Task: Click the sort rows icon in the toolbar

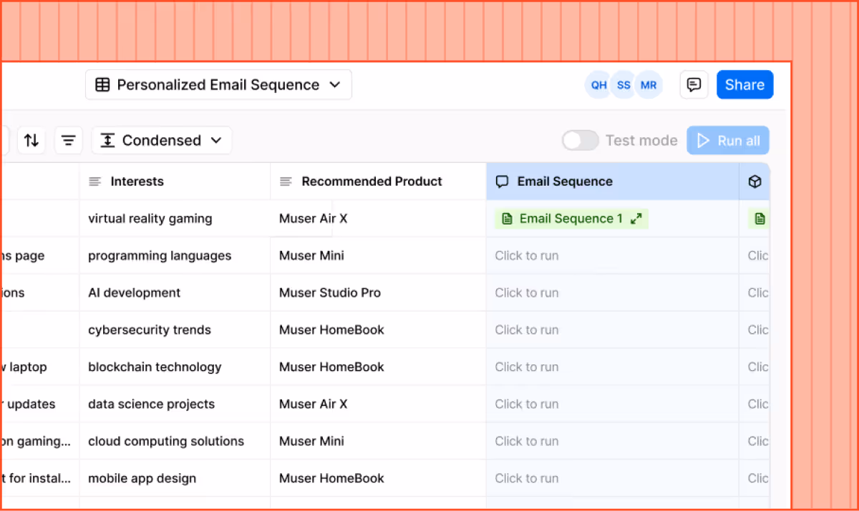Action: [x=31, y=140]
